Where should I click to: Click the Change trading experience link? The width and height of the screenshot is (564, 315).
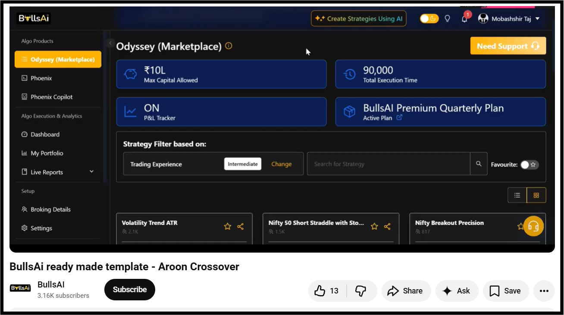click(x=282, y=164)
